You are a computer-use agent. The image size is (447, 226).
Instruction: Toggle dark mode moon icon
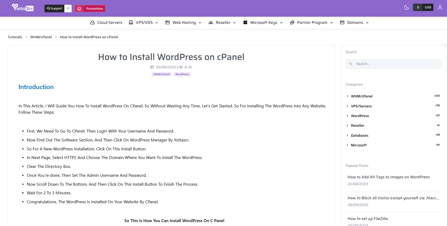406,7
